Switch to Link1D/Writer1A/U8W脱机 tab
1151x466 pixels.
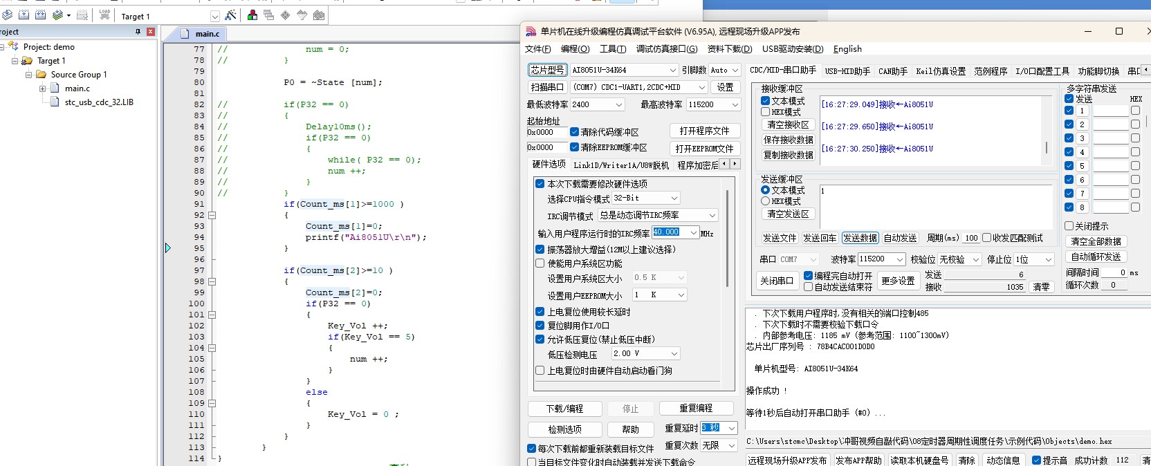coord(620,165)
